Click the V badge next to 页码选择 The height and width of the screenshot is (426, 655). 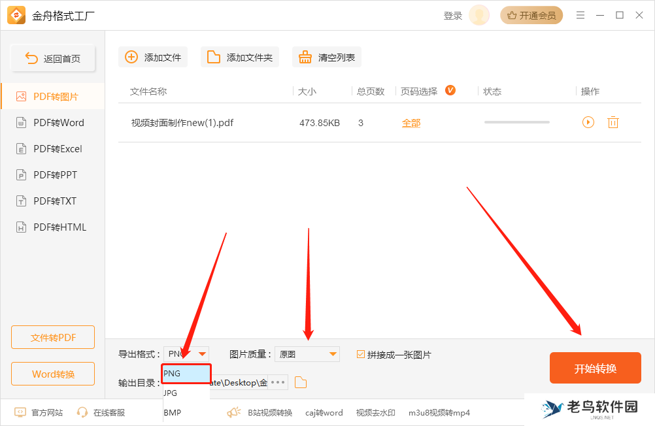click(450, 91)
